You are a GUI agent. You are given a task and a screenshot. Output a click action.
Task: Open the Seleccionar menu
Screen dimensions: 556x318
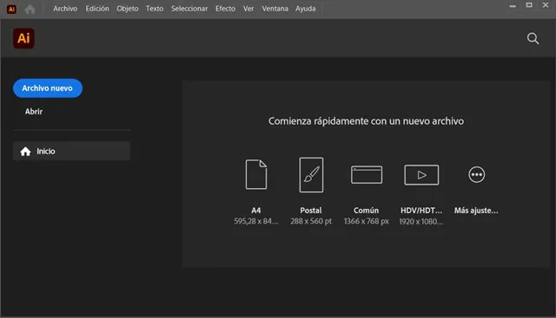pyautogui.click(x=189, y=9)
